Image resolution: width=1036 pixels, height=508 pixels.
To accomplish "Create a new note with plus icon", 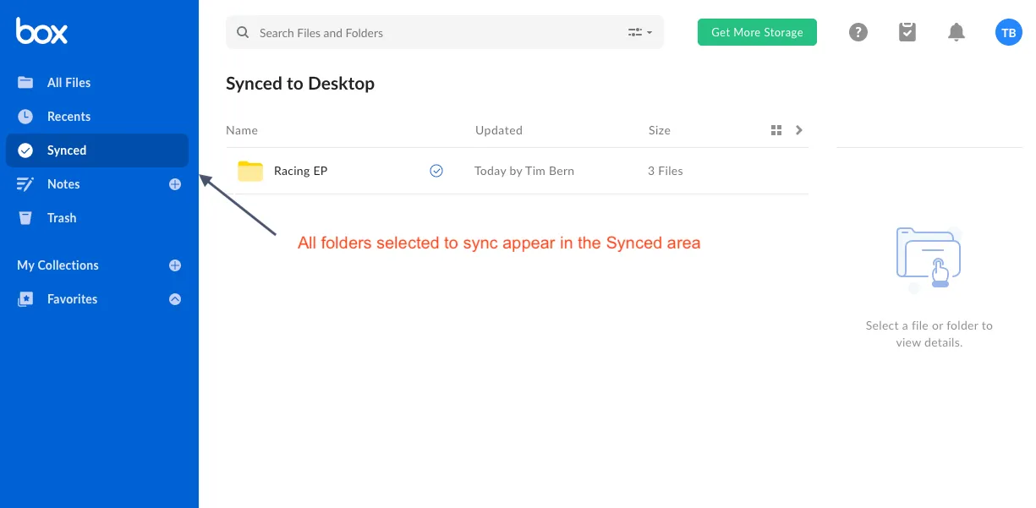I will point(175,183).
